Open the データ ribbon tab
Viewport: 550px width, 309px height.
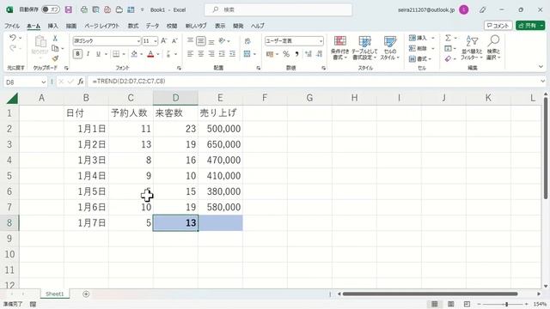tap(152, 26)
